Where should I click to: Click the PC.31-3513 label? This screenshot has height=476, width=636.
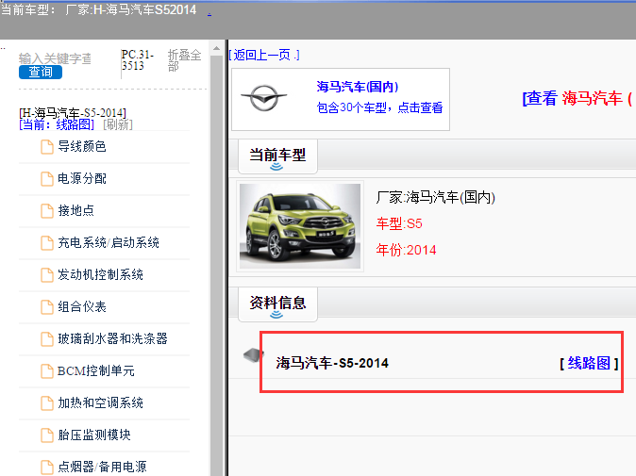(x=138, y=60)
